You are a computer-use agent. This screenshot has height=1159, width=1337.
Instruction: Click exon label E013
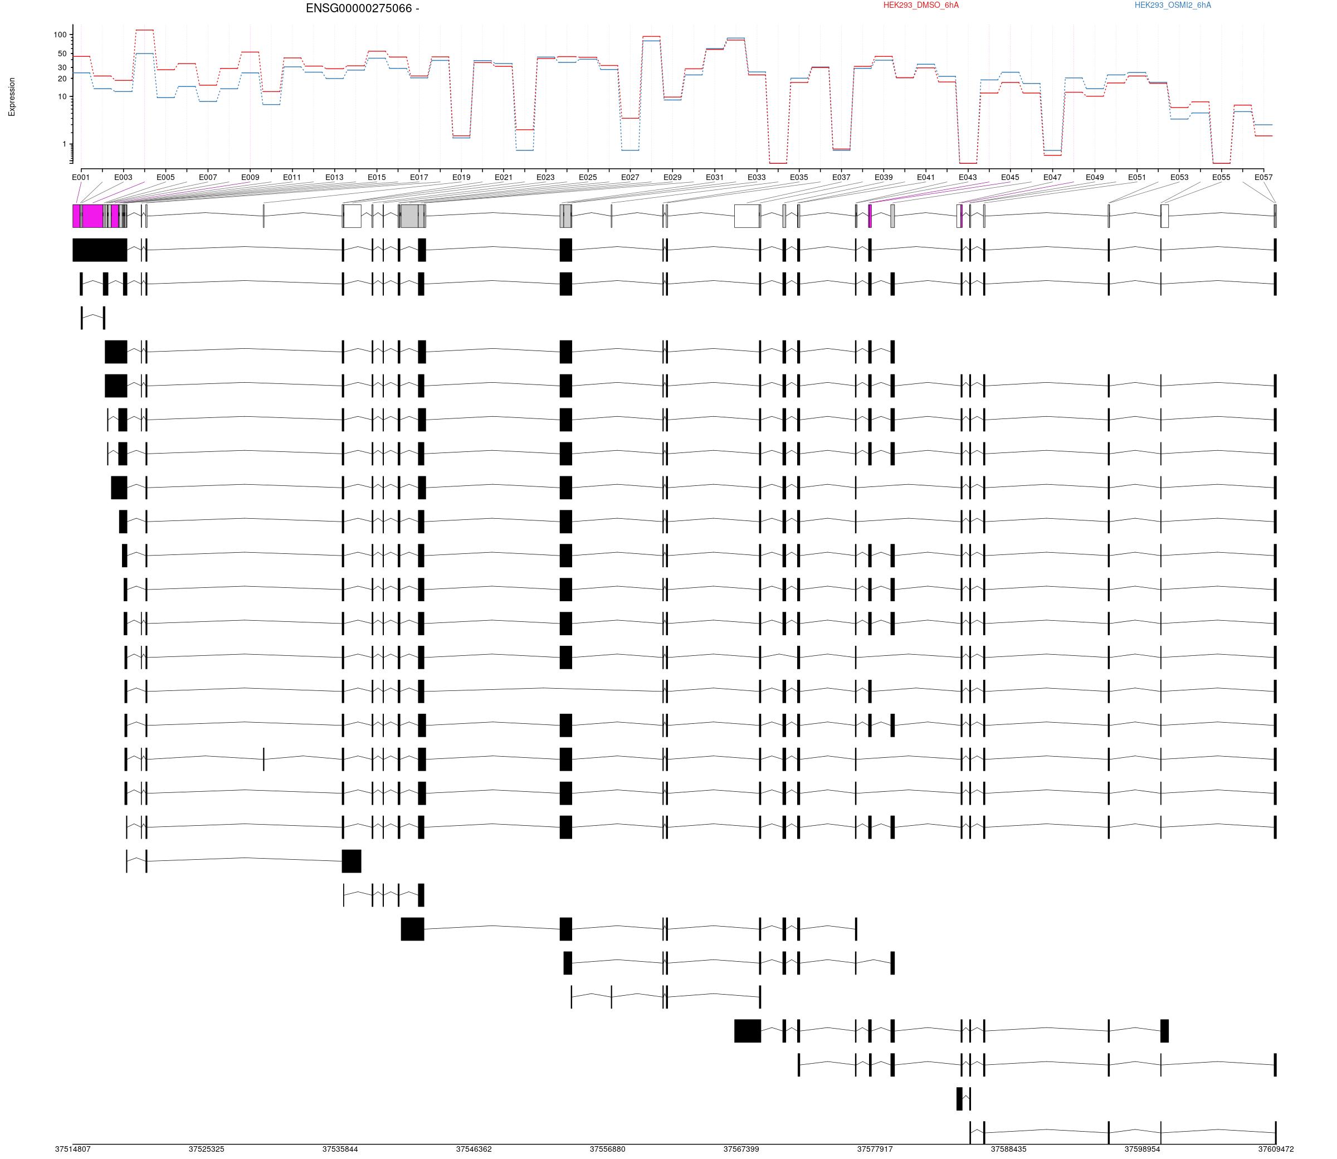(334, 177)
